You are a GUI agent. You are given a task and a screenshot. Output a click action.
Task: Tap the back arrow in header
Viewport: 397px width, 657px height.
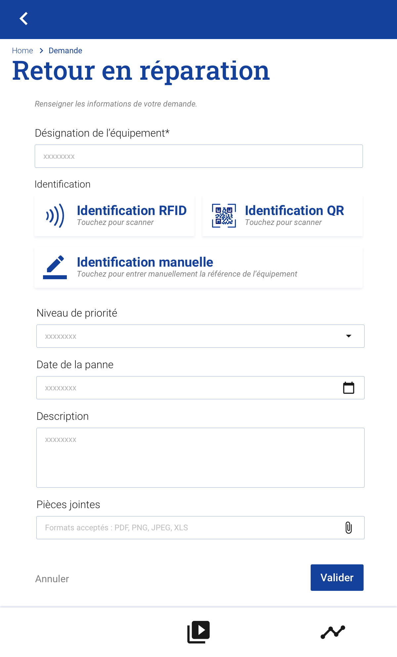23,19
